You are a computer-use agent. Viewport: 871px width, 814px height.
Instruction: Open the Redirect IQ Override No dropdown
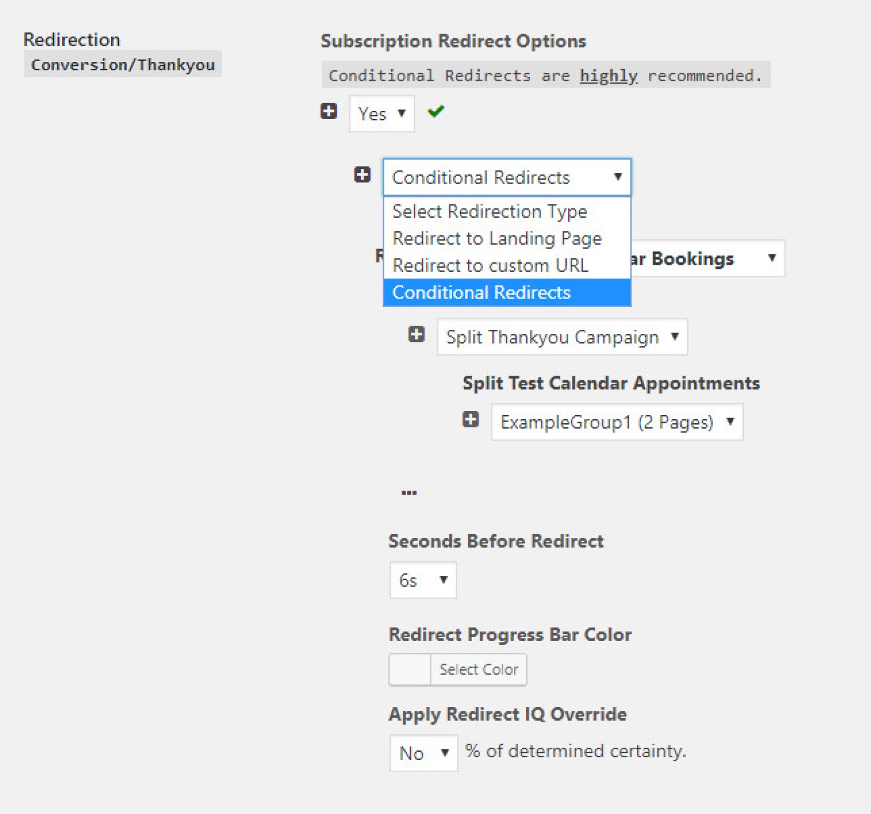pyautogui.click(x=423, y=753)
